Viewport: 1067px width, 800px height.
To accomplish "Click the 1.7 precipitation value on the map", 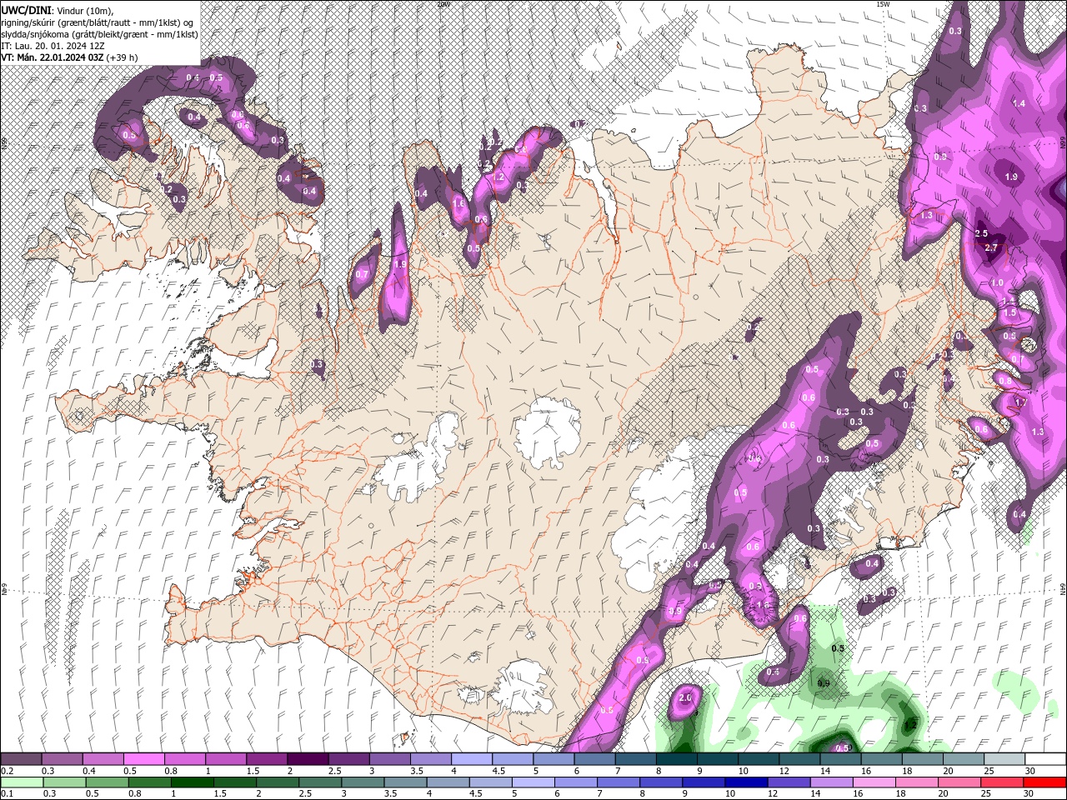I will [1020, 402].
